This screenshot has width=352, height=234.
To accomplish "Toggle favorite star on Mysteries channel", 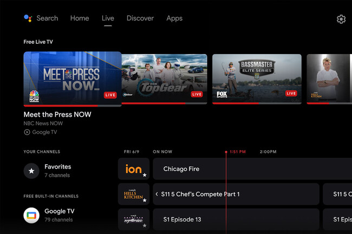I will [145, 225].
